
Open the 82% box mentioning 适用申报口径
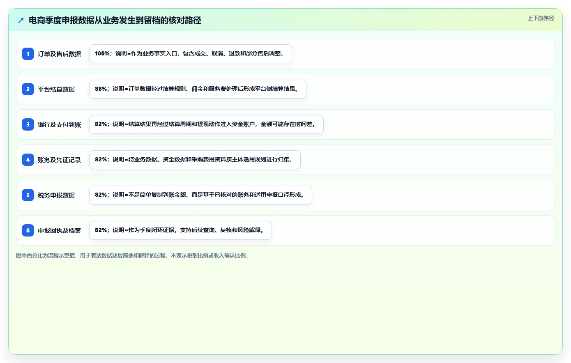(x=200, y=195)
